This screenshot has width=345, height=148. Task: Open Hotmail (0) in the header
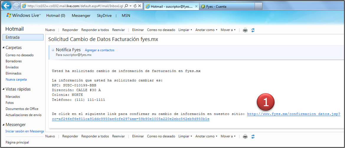tap(56, 16)
